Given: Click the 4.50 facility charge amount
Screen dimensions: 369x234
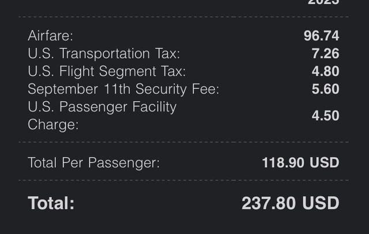Looking at the screenshot, I should pyautogui.click(x=325, y=116).
